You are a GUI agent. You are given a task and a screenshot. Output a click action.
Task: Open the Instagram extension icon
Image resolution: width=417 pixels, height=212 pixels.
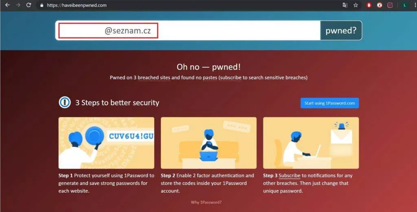point(390,5)
